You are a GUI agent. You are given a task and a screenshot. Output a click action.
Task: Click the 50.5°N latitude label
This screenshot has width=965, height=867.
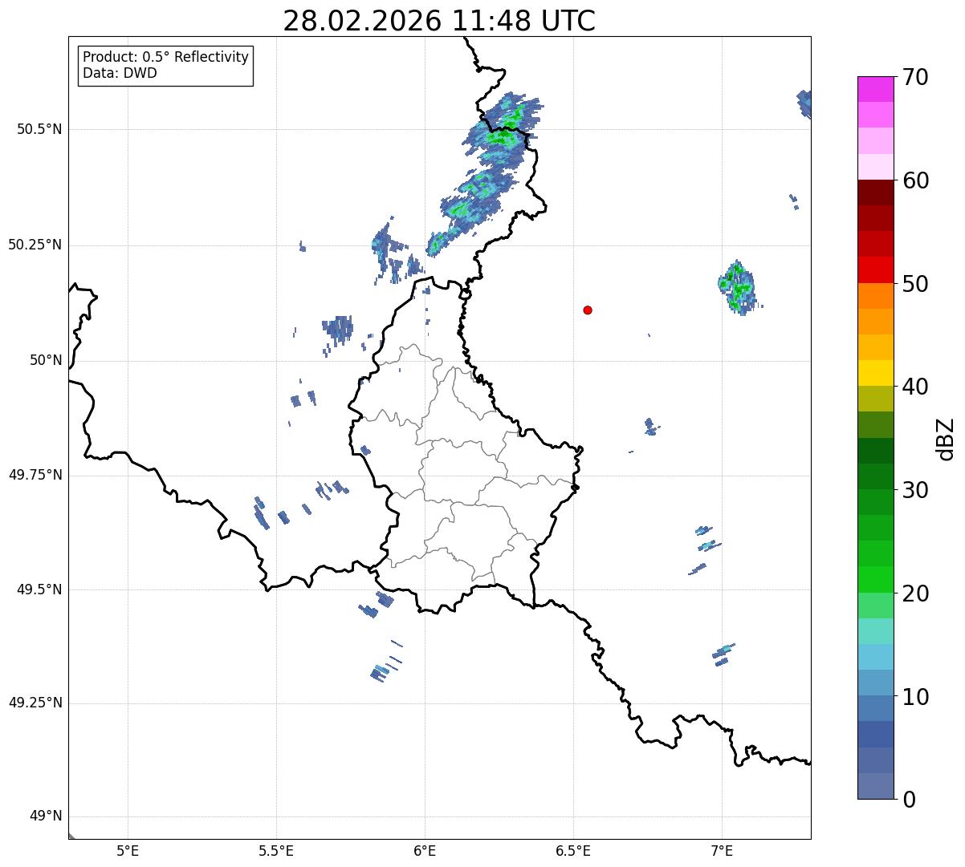pos(39,129)
